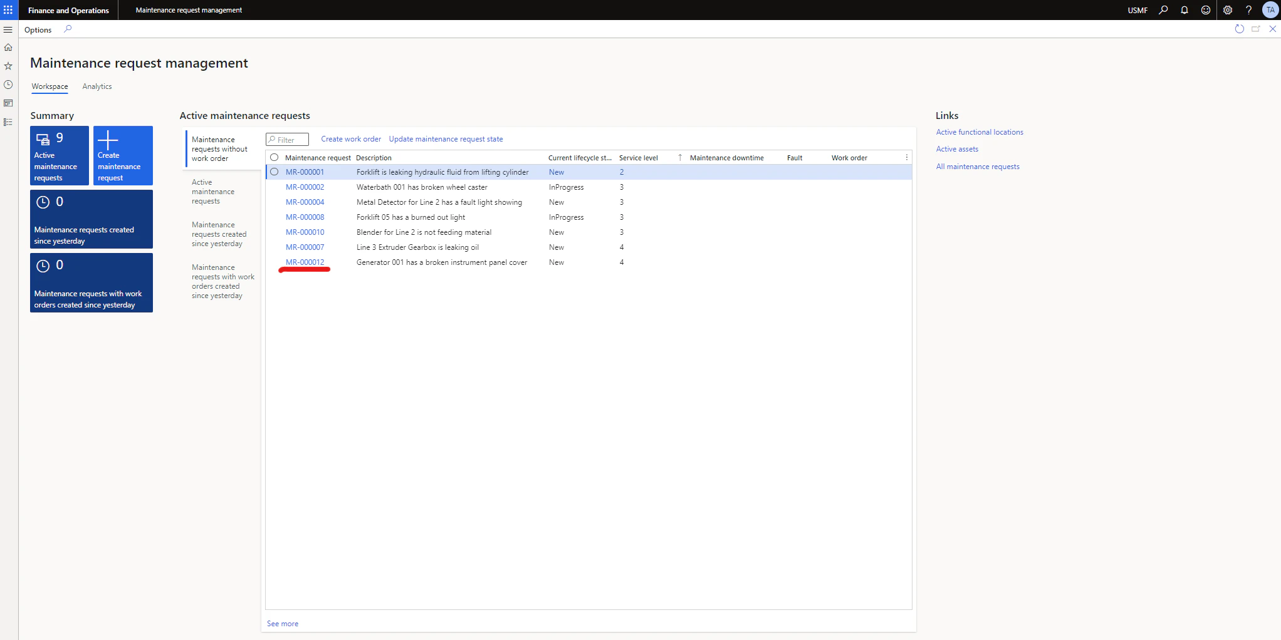Click the Finance and Operations title
1281x640 pixels.
[x=68, y=10]
